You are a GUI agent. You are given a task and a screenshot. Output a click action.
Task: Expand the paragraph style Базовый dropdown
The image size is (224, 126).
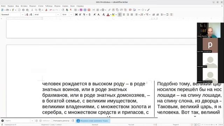coord(22,15)
